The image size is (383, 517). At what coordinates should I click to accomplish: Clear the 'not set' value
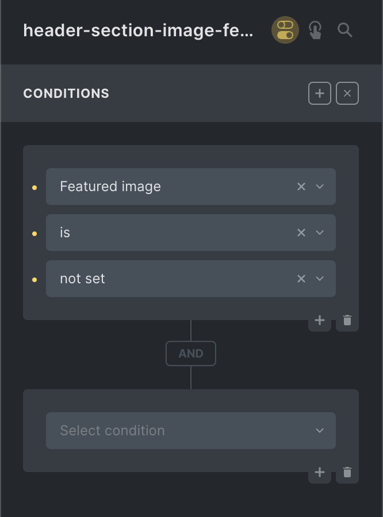301,279
